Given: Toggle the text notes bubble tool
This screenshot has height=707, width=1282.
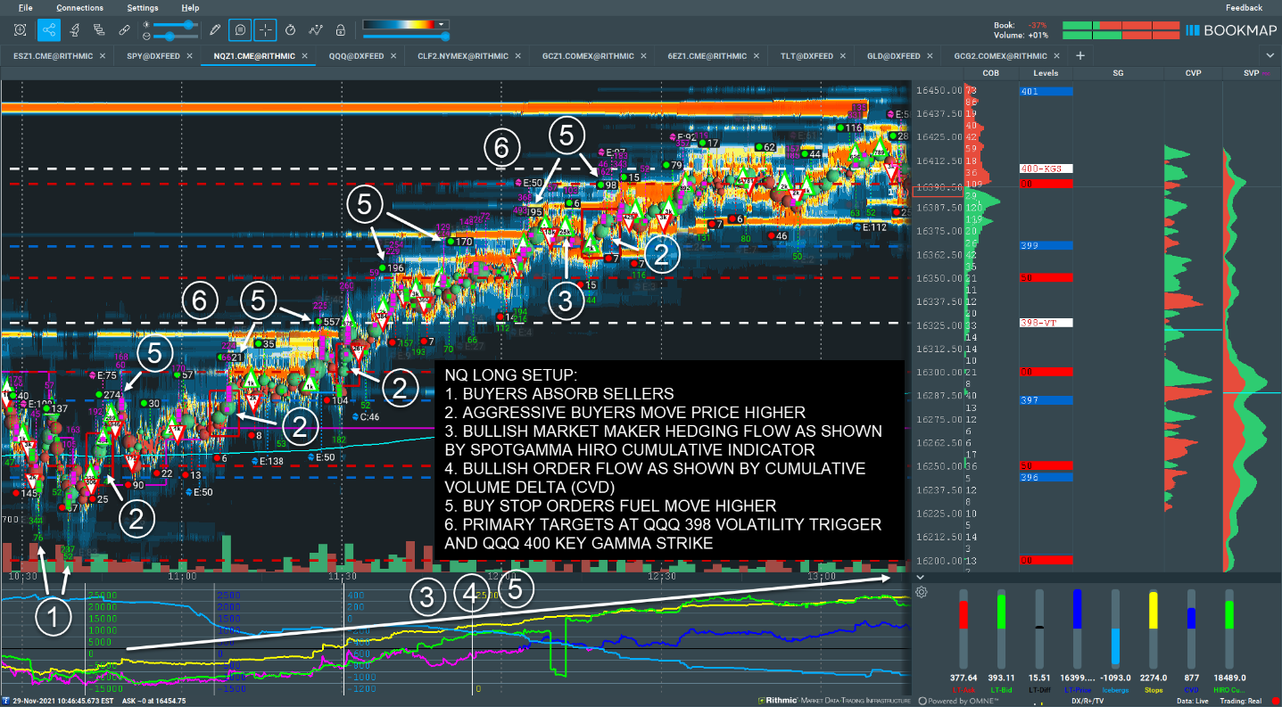Looking at the screenshot, I should pyautogui.click(x=240, y=29).
